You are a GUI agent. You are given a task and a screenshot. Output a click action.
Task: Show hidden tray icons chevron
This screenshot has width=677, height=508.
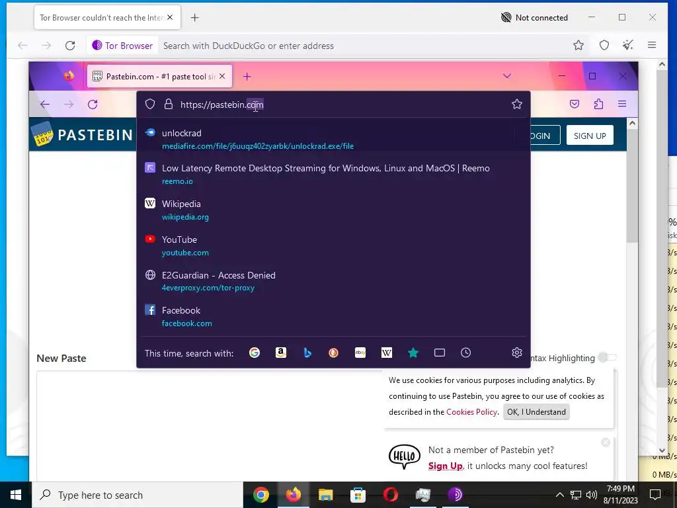click(559, 495)
